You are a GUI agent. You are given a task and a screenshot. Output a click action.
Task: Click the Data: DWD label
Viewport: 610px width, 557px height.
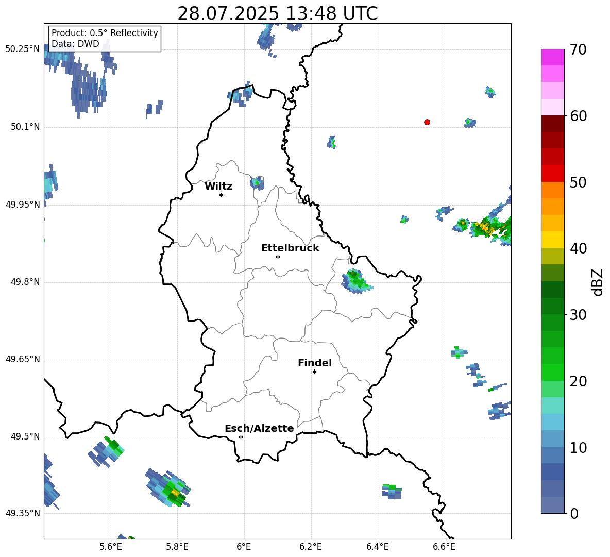(75, 44)
